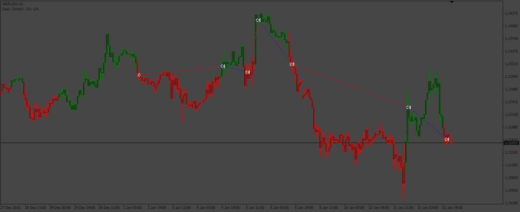Select the red trade arrow starting the first dashed line
Viewport: 520px width, 212px height.
(139, 75)
